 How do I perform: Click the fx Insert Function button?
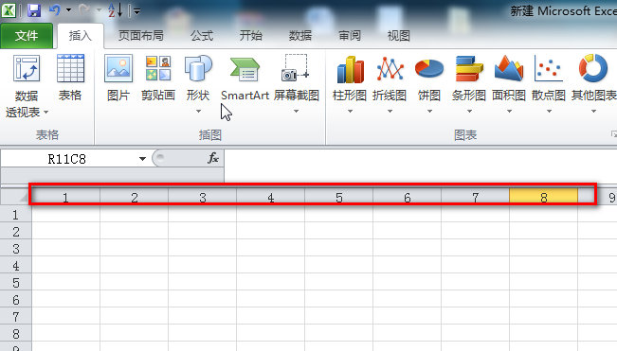pyautogui.click(x=213, y=158)
